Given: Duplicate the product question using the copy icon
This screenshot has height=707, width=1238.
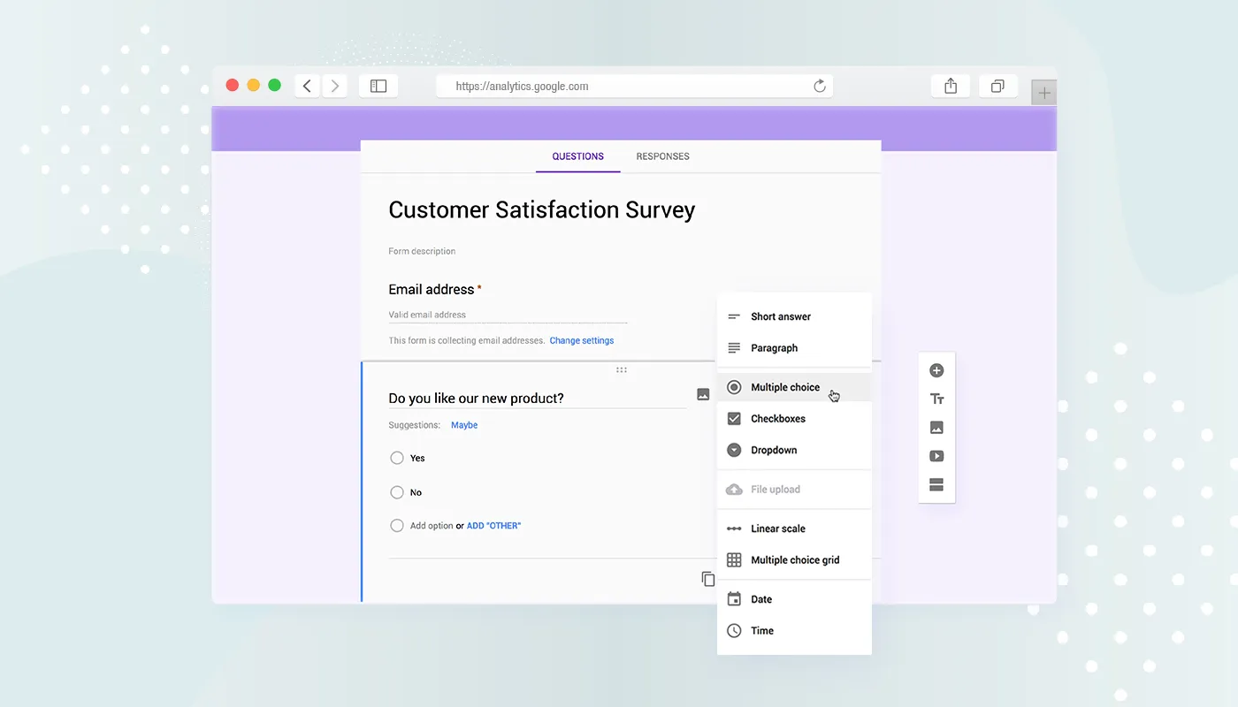Looking at the screenshot, I should tap(707, 578).
